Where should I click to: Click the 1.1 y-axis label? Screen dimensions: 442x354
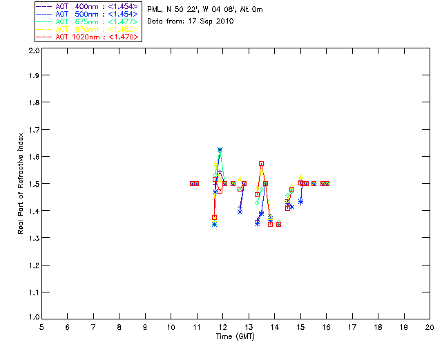[34, 292]
